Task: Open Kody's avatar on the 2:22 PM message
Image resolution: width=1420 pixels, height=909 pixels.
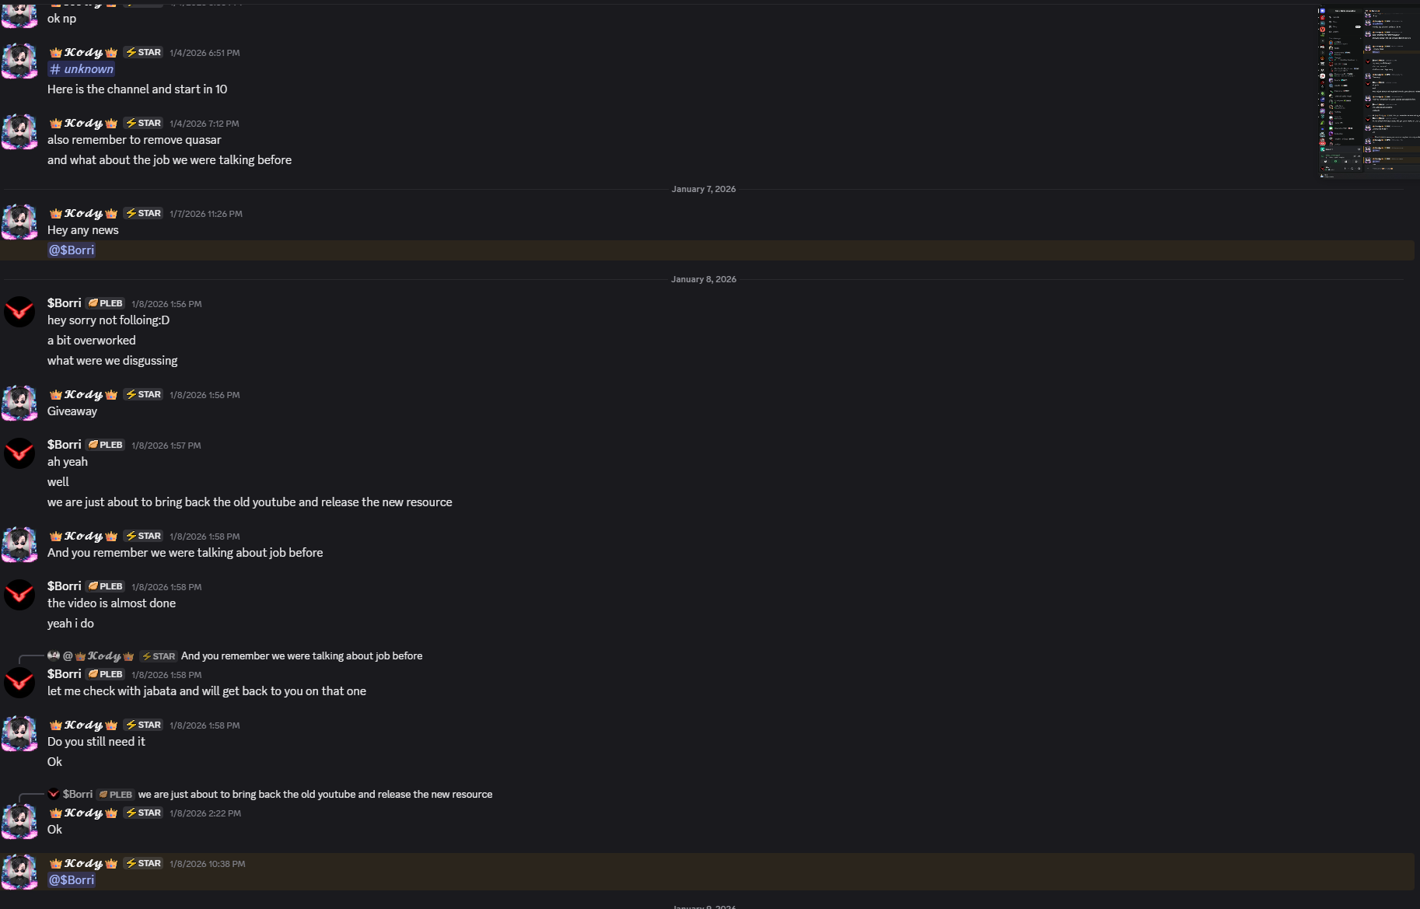Action: tap(19, 822)
